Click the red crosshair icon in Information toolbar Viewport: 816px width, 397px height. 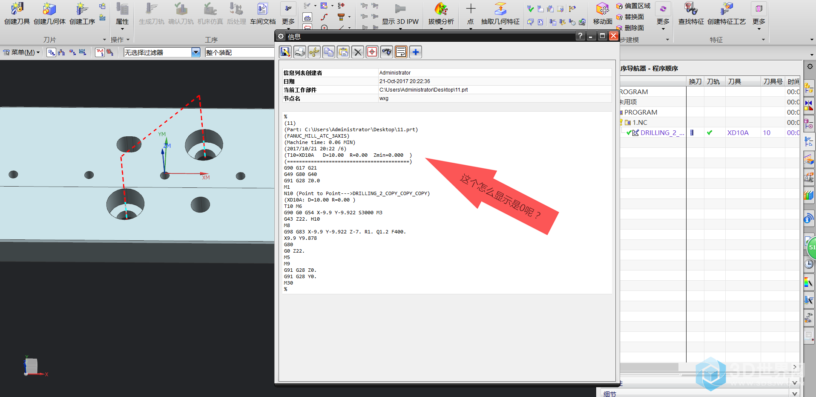pyautogui.click(x=372, y=52)
